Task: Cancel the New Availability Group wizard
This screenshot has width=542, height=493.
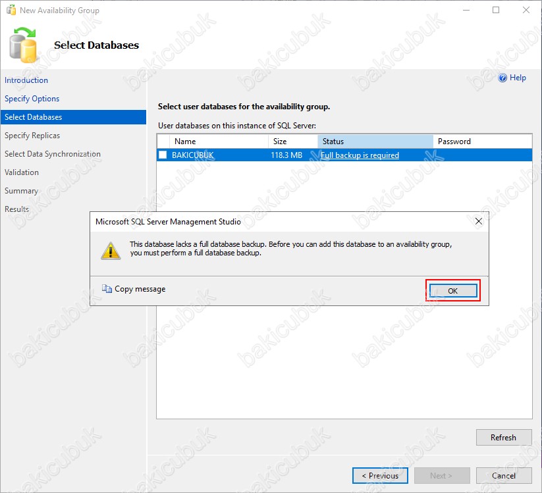Action: (x=504, y=476)
